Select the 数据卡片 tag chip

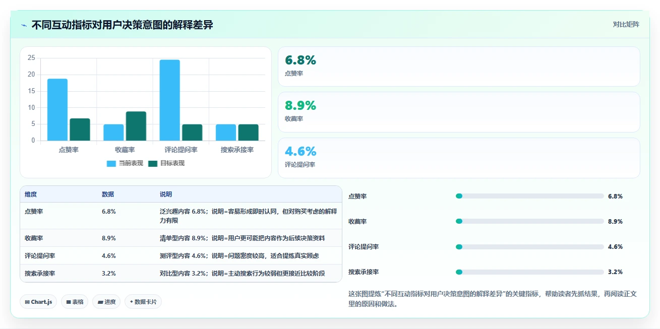143,302
